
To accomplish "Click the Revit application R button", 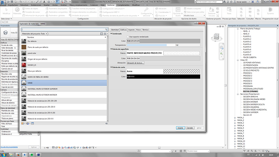I will tap(3, 3).
